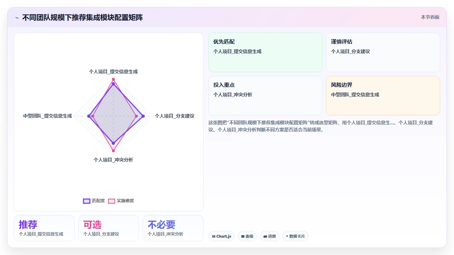The width and height of the screenshot is (454, 255).
Task: Click the purple data point on radar right
Action: (143, 116)
